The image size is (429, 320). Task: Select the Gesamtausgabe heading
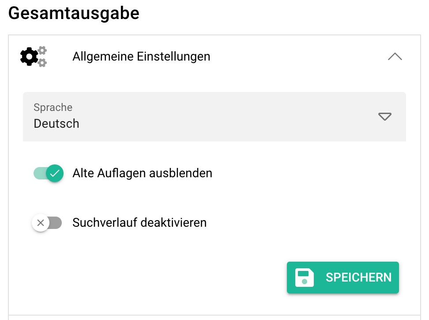coord(73,13)
